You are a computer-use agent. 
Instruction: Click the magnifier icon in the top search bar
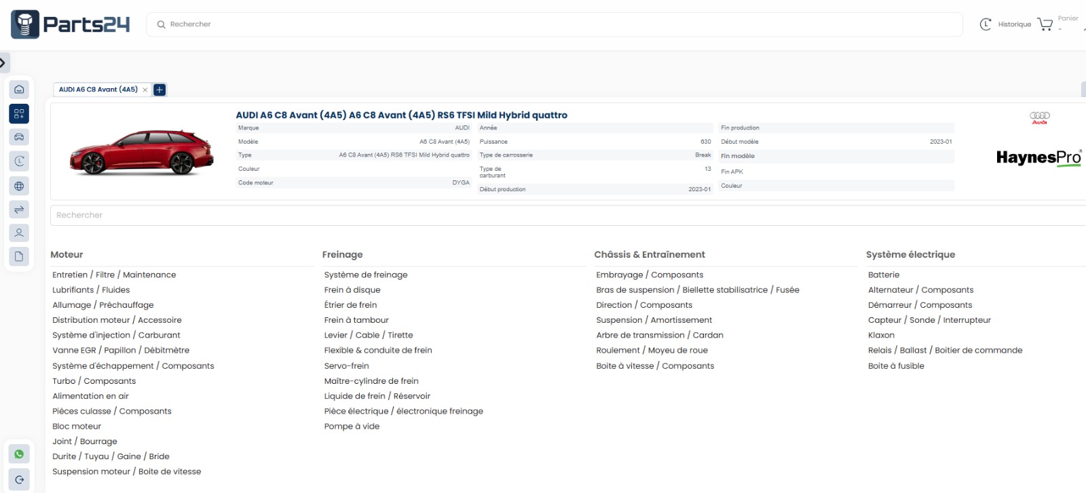161,24
